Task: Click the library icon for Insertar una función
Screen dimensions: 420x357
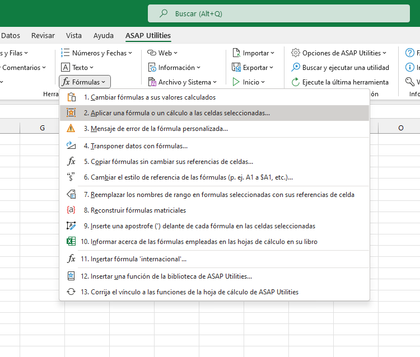Action: point(71,276)
